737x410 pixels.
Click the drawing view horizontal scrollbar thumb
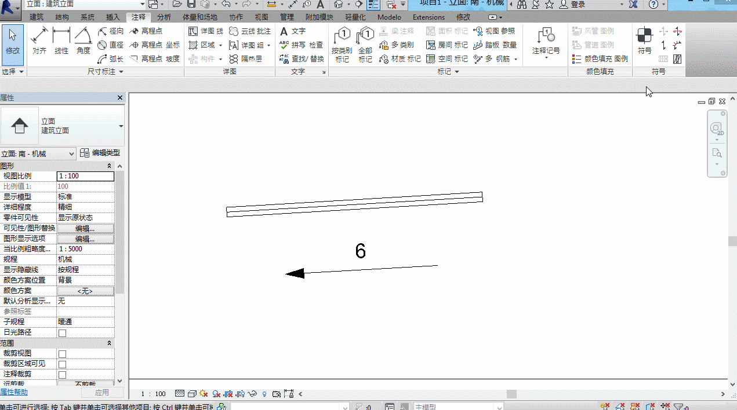click(x=511, y=394)
